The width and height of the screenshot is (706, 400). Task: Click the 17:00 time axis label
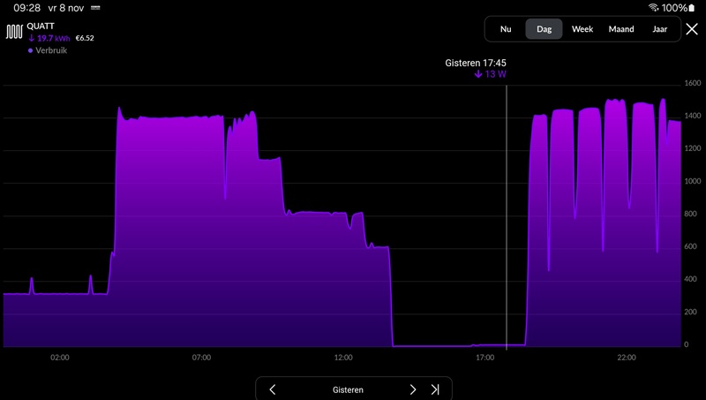(x=484, y=358)
